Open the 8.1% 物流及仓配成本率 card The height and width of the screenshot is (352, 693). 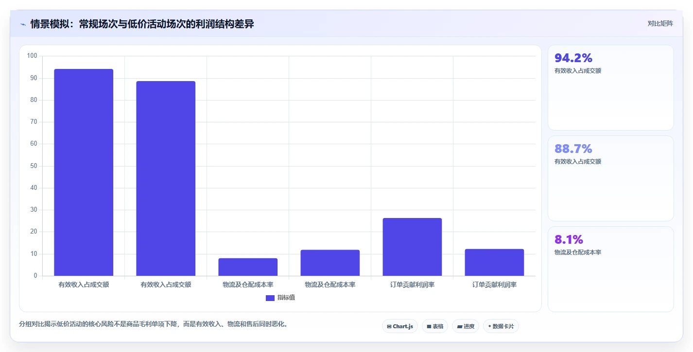pyautogui.click(x=611, y=269)
